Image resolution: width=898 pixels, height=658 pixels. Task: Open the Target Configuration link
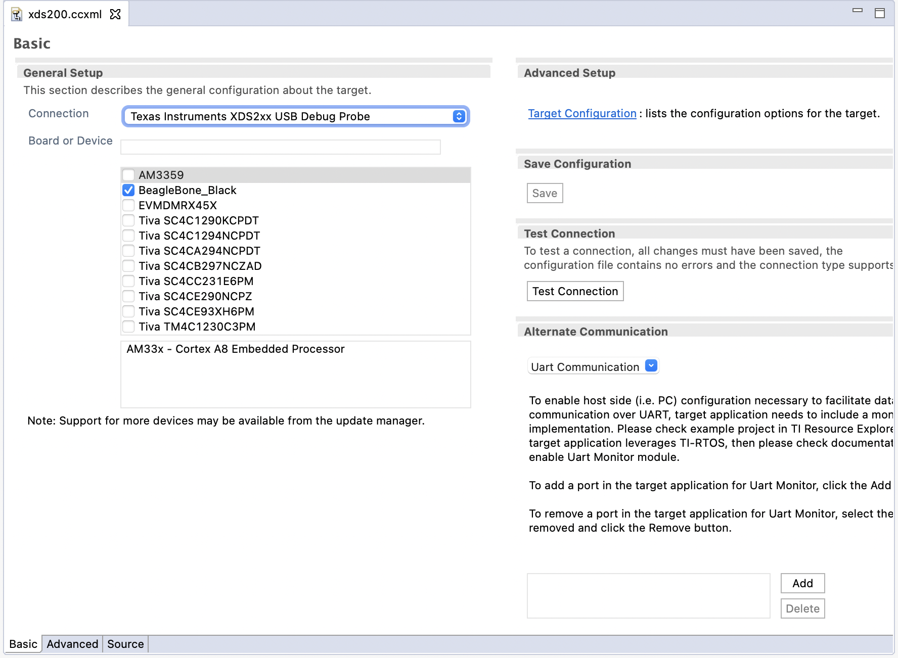(582, 113)
